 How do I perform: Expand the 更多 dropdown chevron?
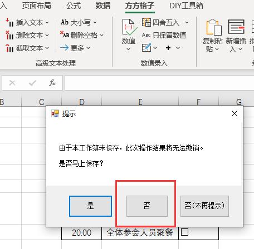[x=88, y=48]
